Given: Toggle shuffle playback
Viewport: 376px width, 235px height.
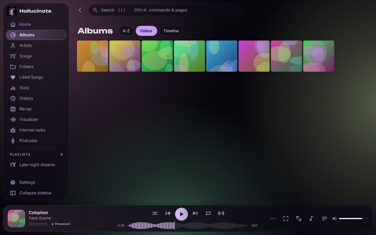Looking at the screenshot, I should [155, 213].
